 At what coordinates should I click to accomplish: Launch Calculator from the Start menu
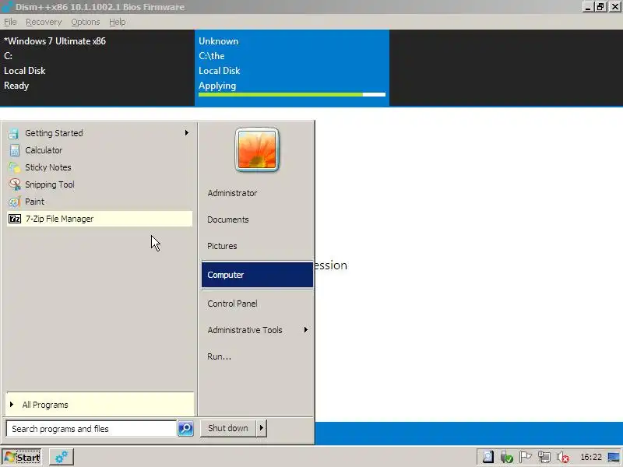coord(100,150)
